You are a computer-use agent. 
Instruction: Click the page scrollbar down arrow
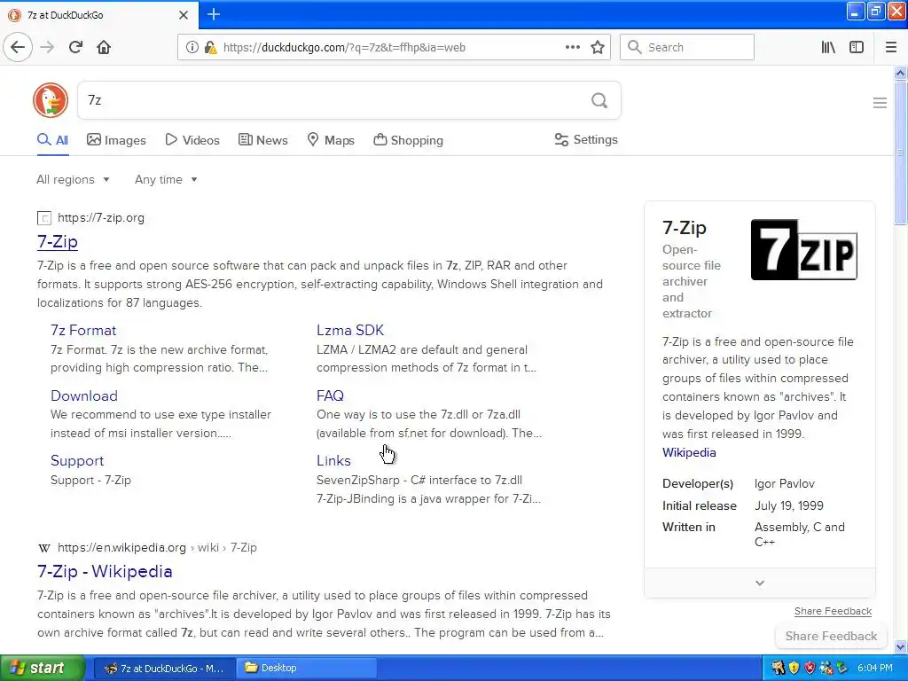[x=900, y=646]
